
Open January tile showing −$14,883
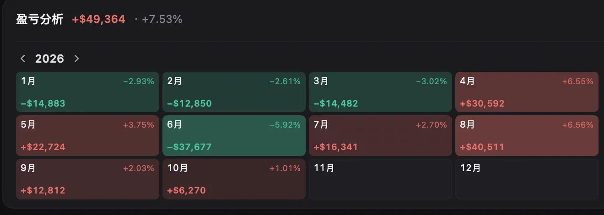pos(87,92)
